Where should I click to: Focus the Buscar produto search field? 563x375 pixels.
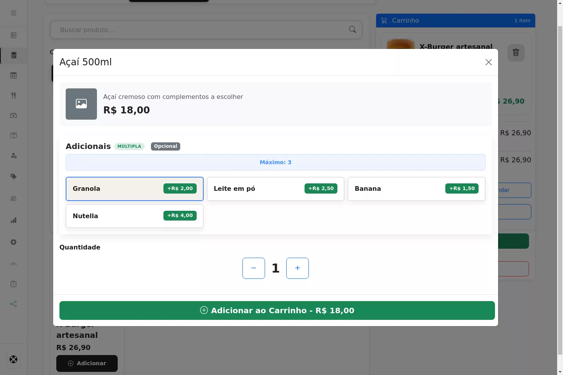click(x=206, y=30)
